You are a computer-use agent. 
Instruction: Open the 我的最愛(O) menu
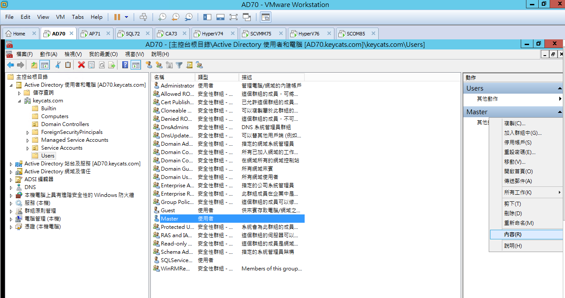[103, 54]
